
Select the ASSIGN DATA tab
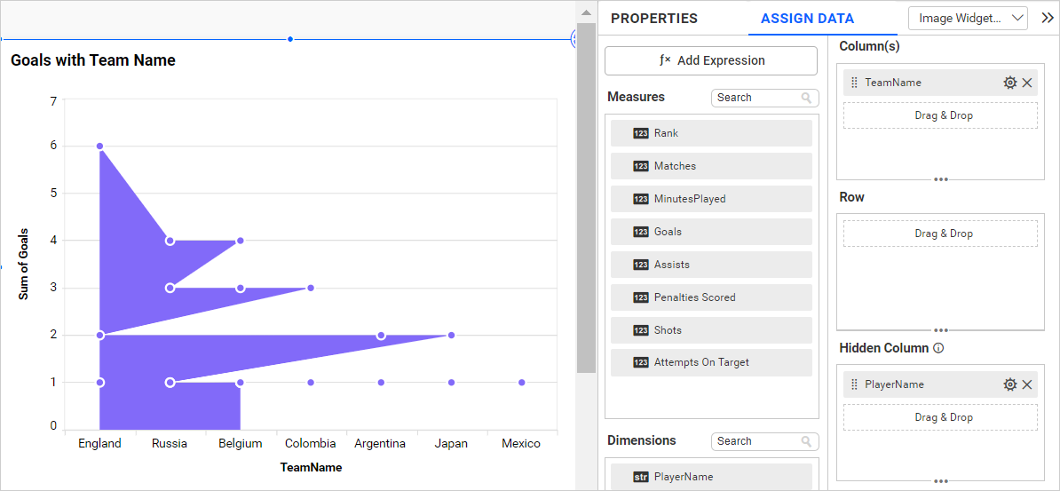point(807,19)
